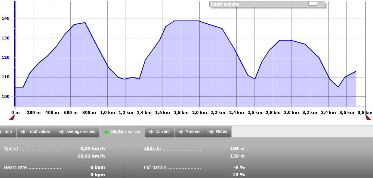Screen dimensions: 373x178
Task: Expand the Chart options panel toggle button
Action: [312, 4]
